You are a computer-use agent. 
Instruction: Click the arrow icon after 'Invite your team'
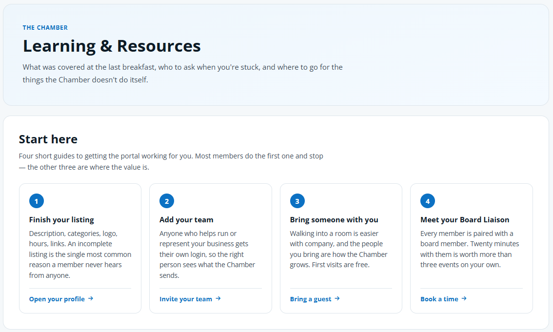tap(218, 298)
